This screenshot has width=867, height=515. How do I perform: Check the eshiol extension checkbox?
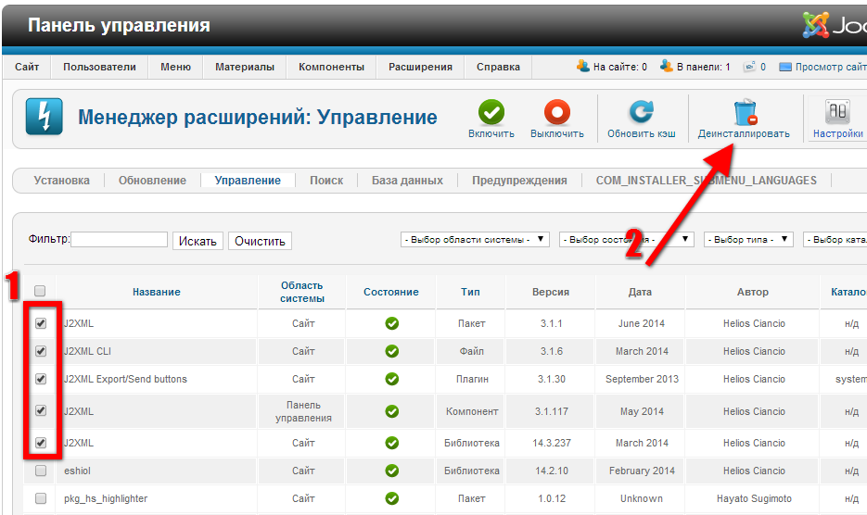[40, 471]
